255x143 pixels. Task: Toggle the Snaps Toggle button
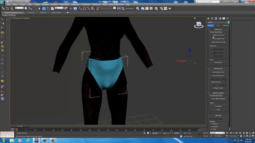80,8
